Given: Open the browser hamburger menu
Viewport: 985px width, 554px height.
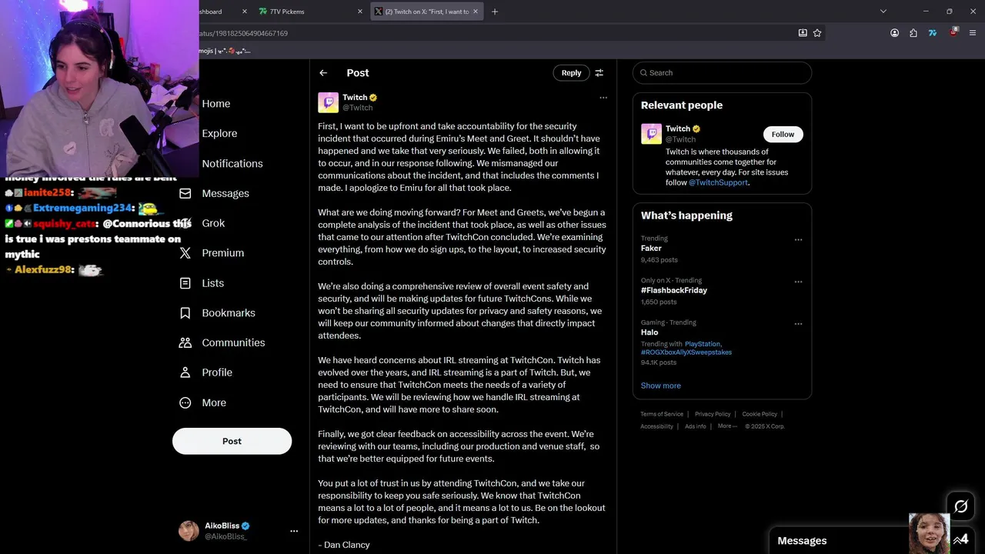Looking at the screenshot, I should click(x=973, y=33).
